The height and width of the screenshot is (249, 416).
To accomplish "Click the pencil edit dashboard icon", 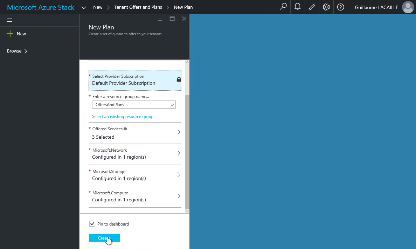I will point(312,7).
